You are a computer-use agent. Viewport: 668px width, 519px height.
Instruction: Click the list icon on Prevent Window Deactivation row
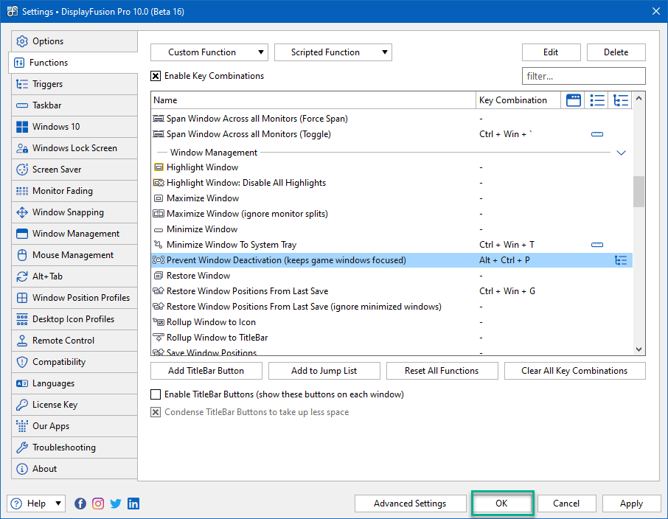(x=621, y=260)
